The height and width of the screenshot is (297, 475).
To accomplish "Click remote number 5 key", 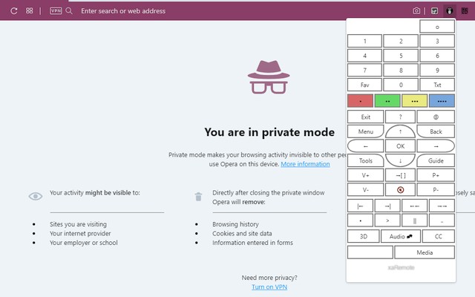I will point(401,56).
